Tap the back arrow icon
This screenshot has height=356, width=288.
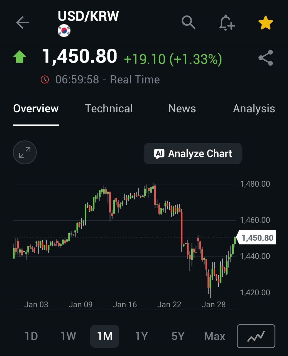click(x=23, y=23)
